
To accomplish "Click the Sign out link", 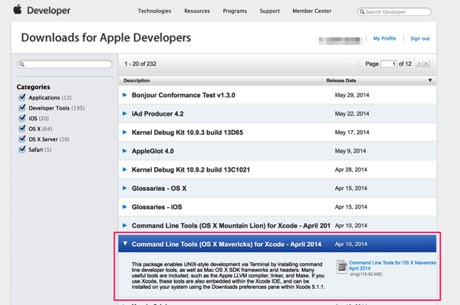I will tap(420, 38).
